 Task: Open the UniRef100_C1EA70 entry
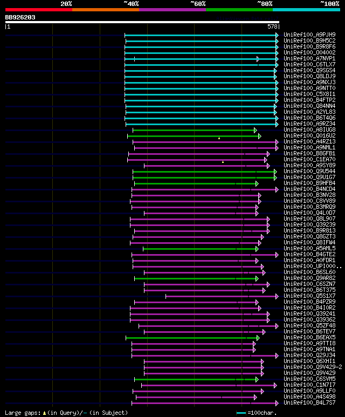(309, 159)
